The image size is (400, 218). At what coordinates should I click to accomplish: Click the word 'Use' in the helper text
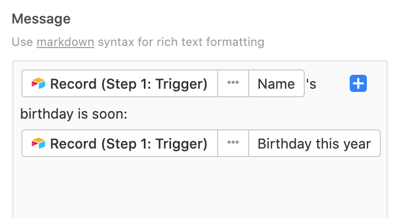click(22, 42)
